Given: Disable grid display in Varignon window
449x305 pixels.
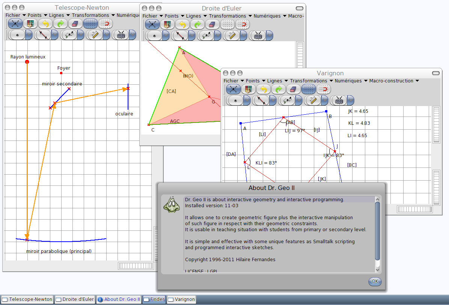Looking at the screenshot, I should [x=308, y=90].
